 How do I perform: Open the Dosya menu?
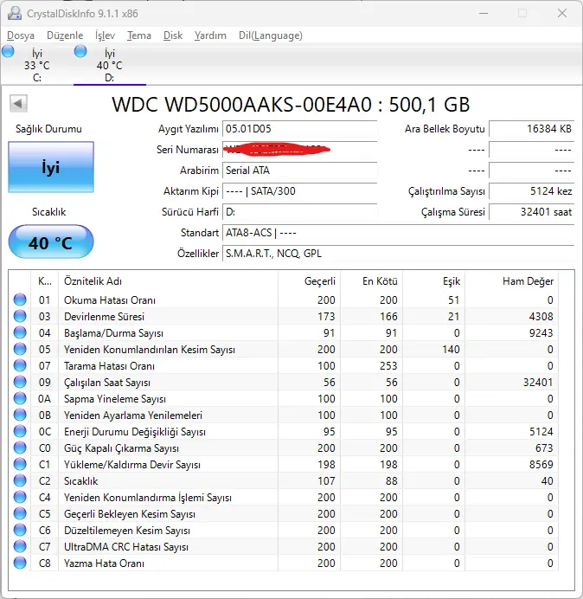click(x=21, y=35)
